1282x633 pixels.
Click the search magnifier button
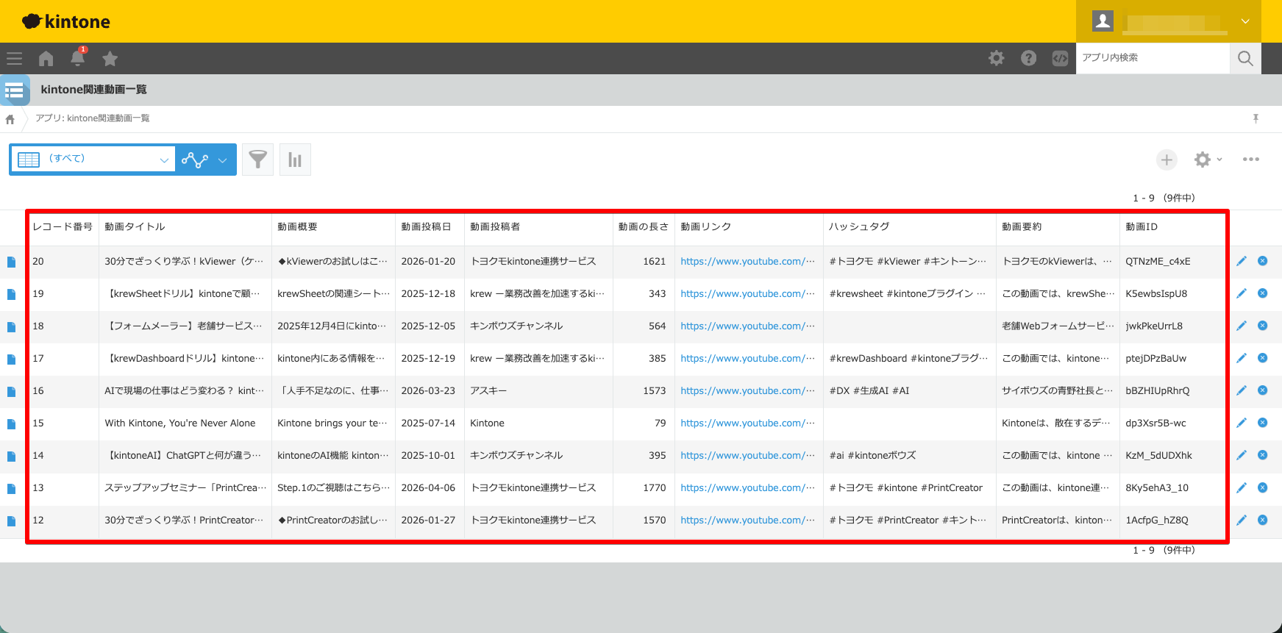[1245, 58]
